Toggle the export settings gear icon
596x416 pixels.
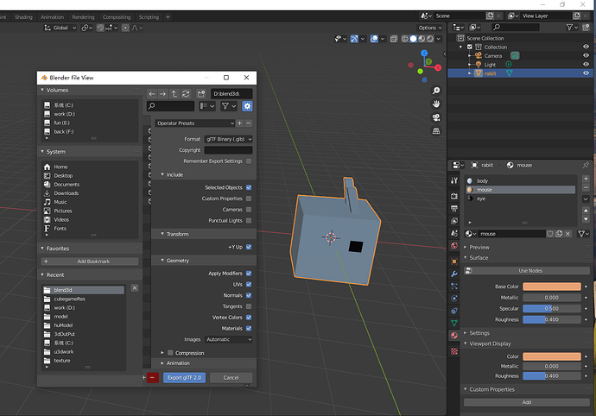click(x=247, y=106)
